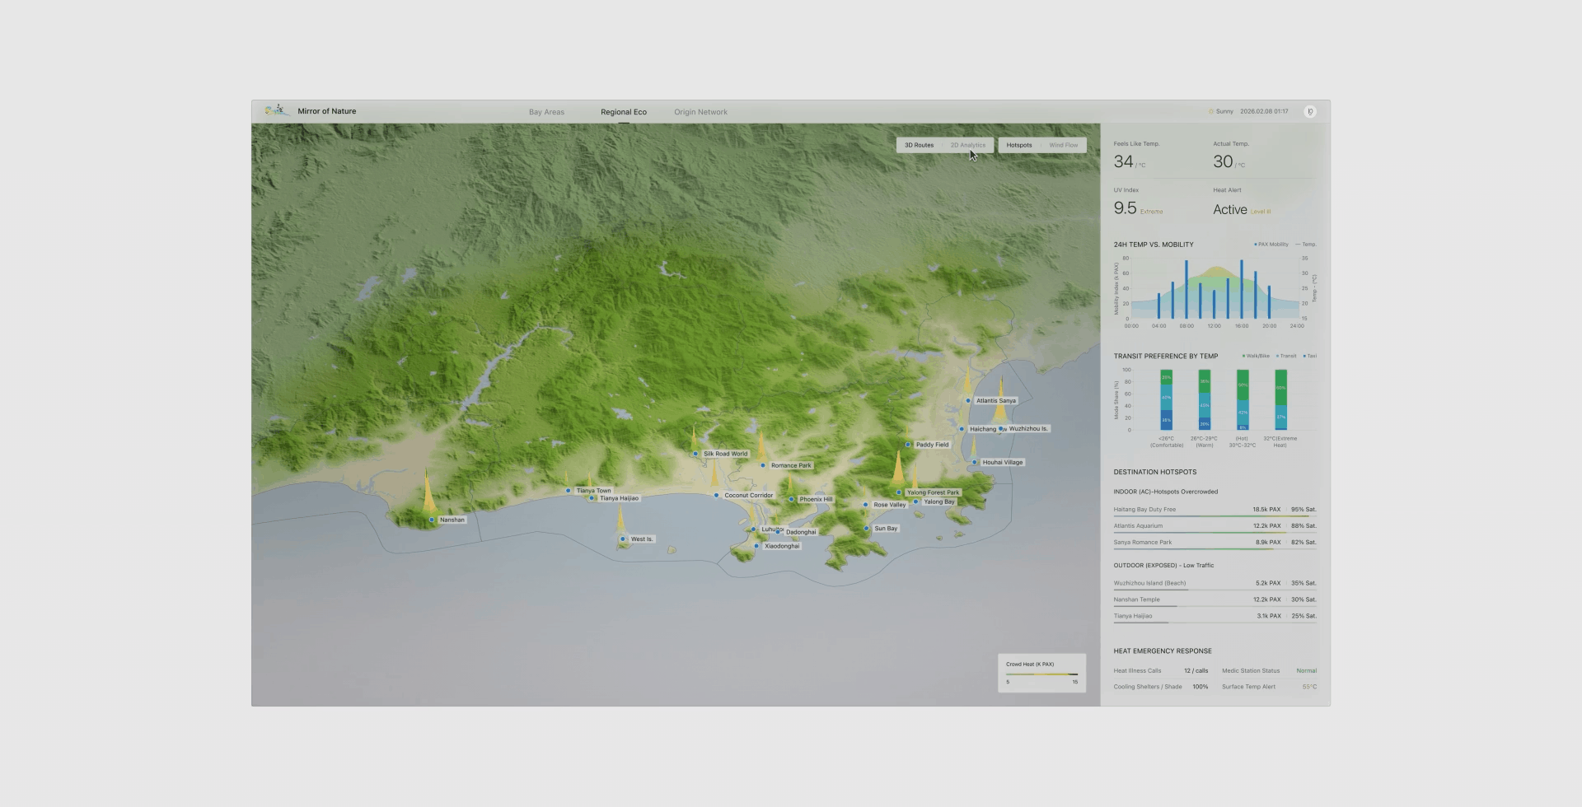Select the Paddy Field marker dot
The width and height of the screenshot is (1582, 807).
[908, 445]
